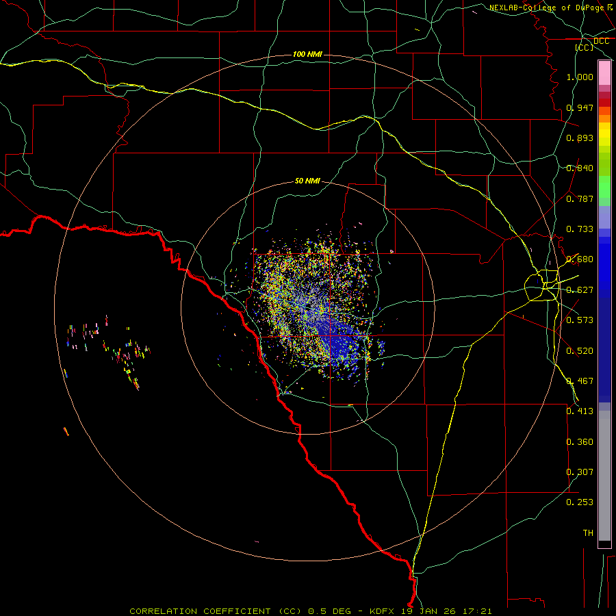This screenshot has width=616, height=616.
Task: Click the 17:21 timestamp in the caption
Action: pos(476,611)
